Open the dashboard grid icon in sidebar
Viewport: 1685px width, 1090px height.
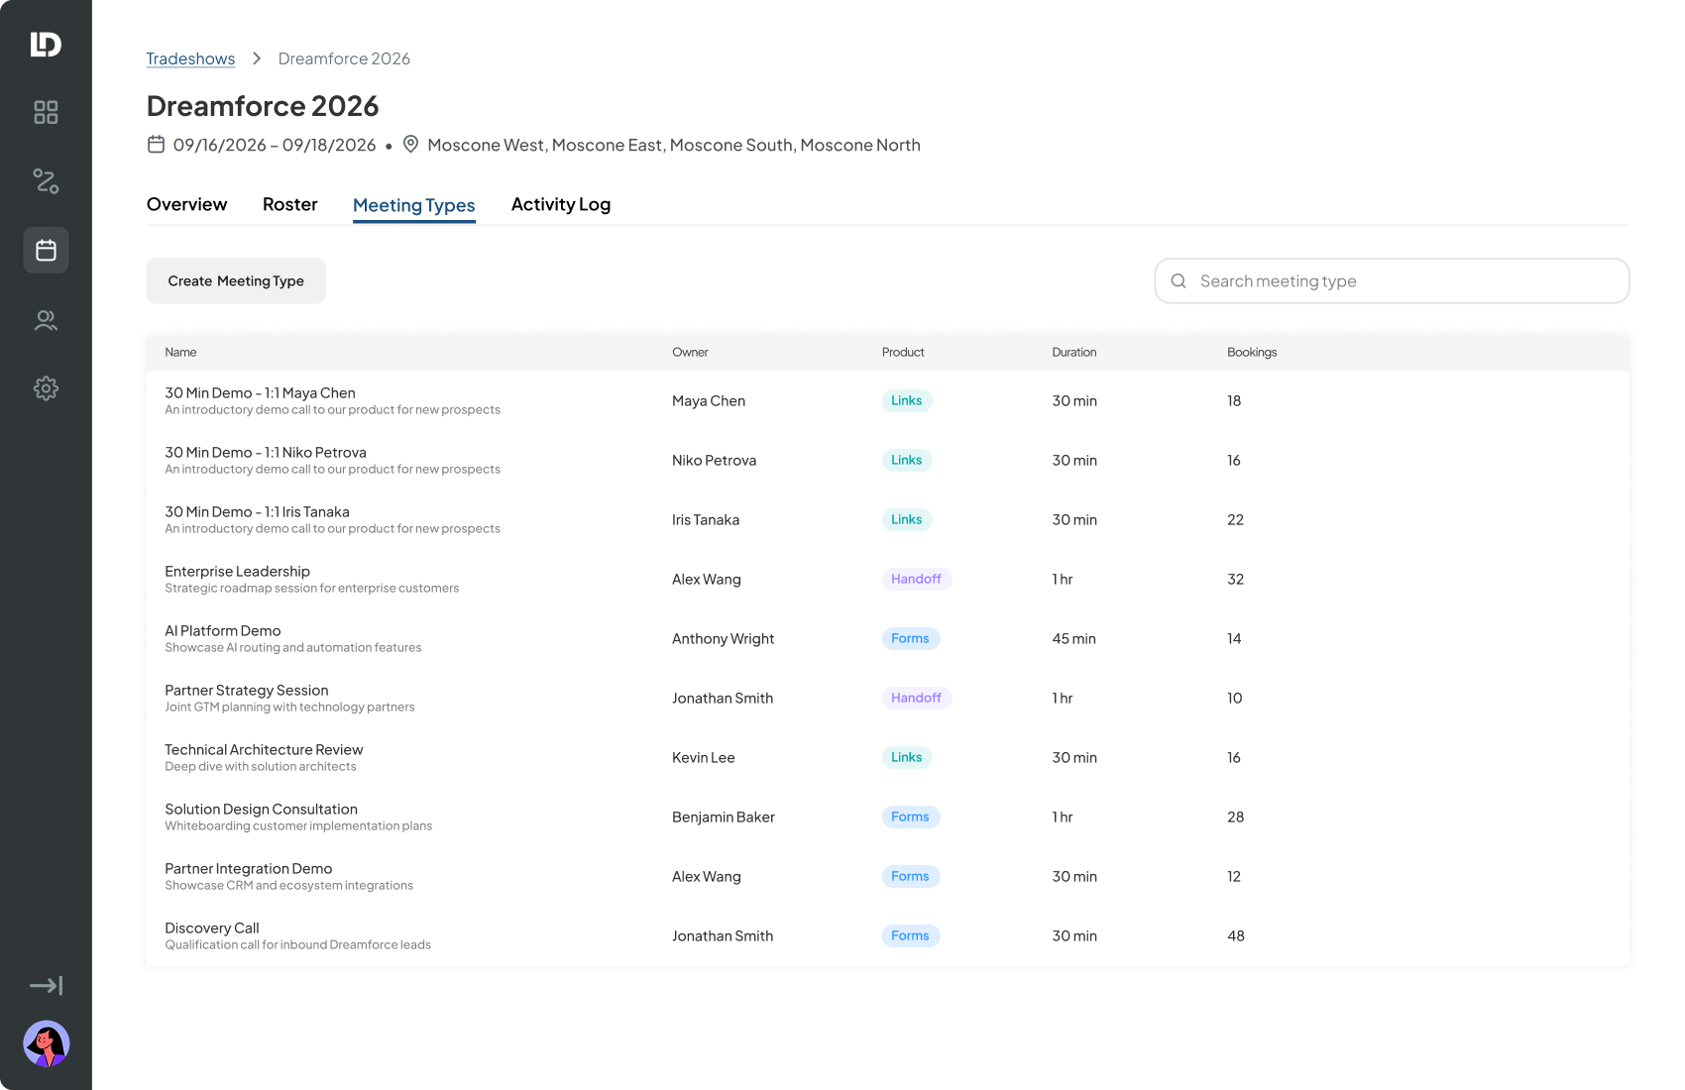coord(46,112)
